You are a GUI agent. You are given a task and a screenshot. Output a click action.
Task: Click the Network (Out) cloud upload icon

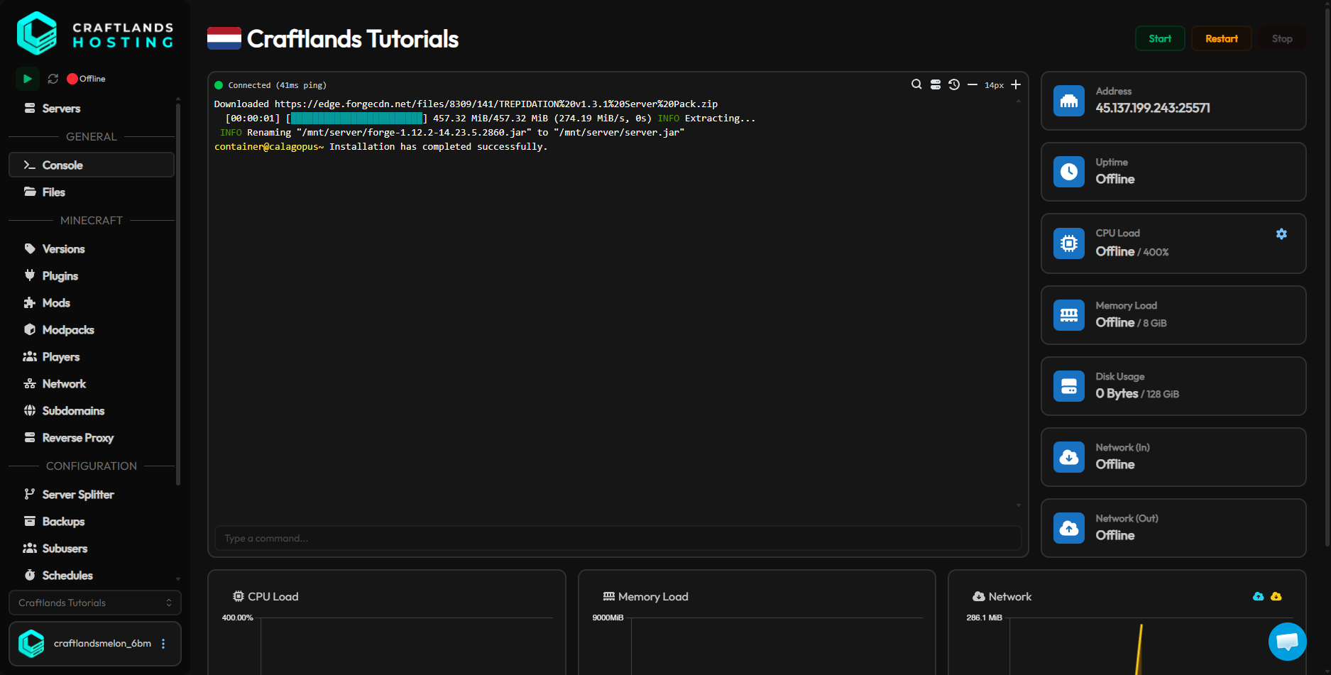coord(1069,528)
